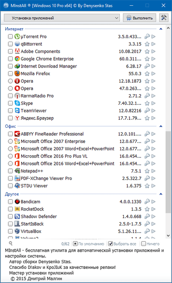Image resolution: width=172 pixels, height=283 pixels.
Task: Click the search magnifier icon at bottom
Action: click(11, 244)
